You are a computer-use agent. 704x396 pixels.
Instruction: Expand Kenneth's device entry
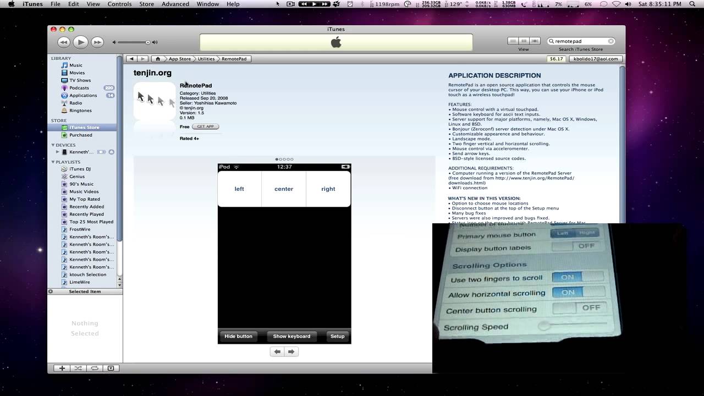click(x=57, y=152)
